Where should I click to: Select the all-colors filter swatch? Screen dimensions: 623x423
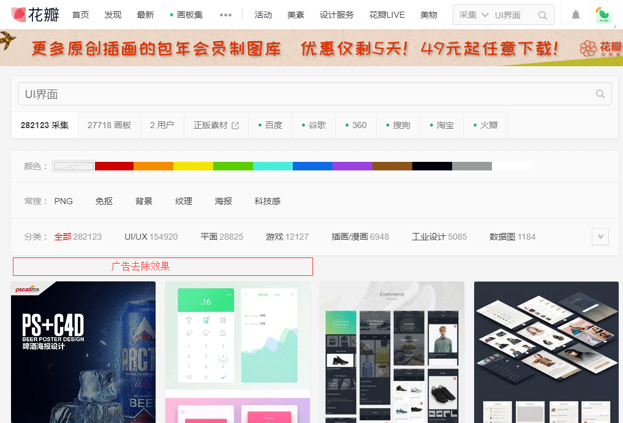click(x=74, y=166)
